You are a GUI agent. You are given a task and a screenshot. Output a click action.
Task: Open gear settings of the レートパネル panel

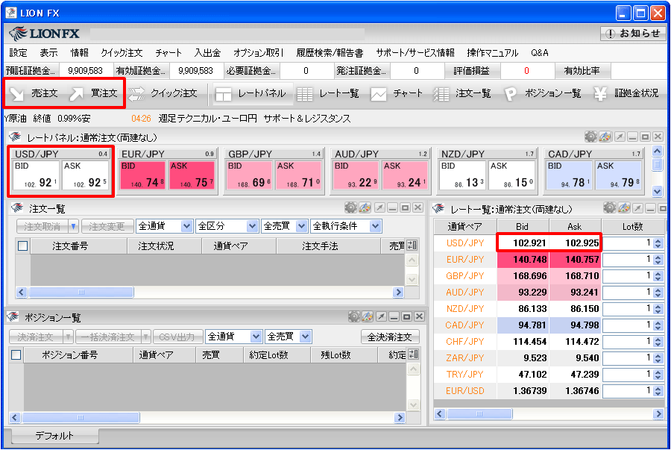tap(590, 137)
